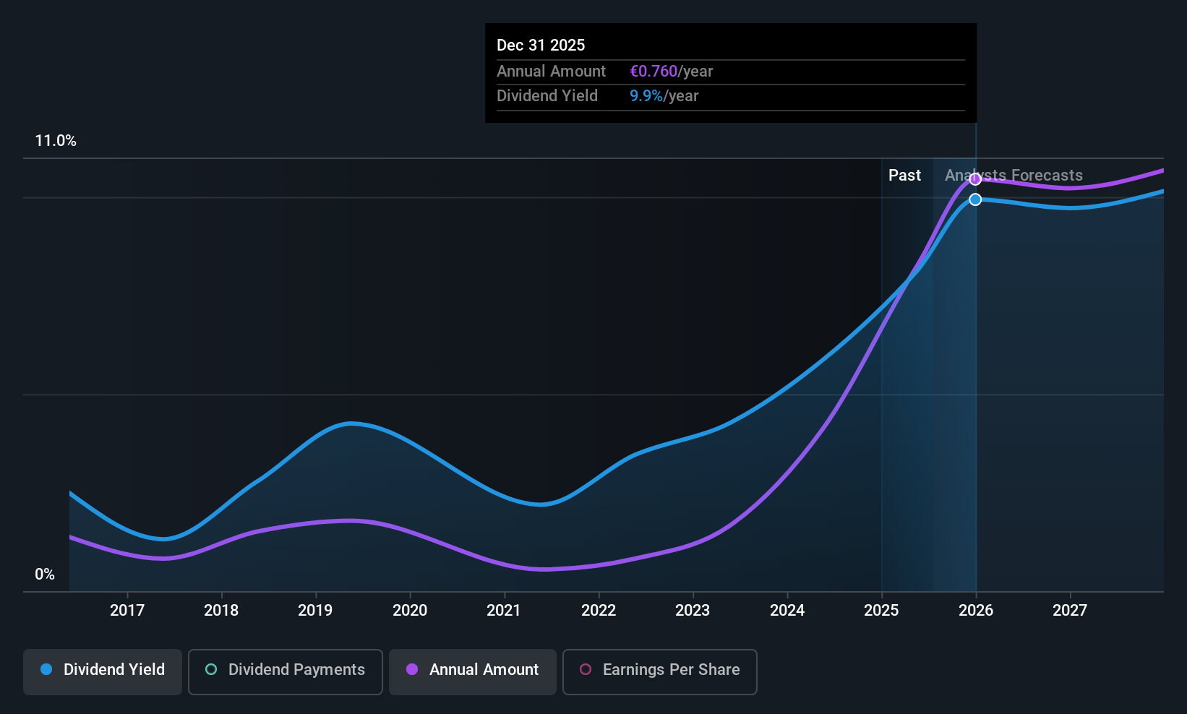This screenshot has height=714, width=1187.
Task: Click the Annual Amount label in tooltip
Action: pyautogui.click(x=551, y=72)
